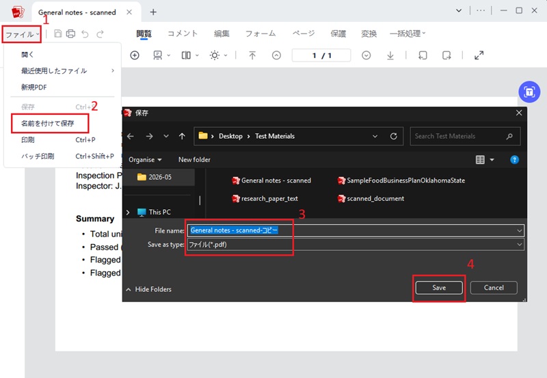This screenshot has width=547, height=378.
Task: Click the Search Test Materials field
Action: (465, 136)
